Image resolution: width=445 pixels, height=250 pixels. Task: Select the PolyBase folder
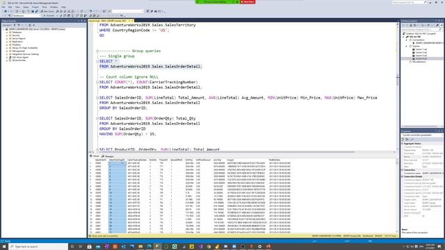(x=17, y=44)
